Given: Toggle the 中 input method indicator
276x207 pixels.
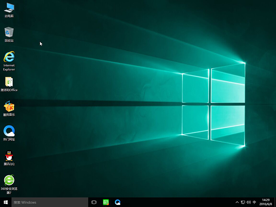Looking at the screenshot, I should [255, 202].
